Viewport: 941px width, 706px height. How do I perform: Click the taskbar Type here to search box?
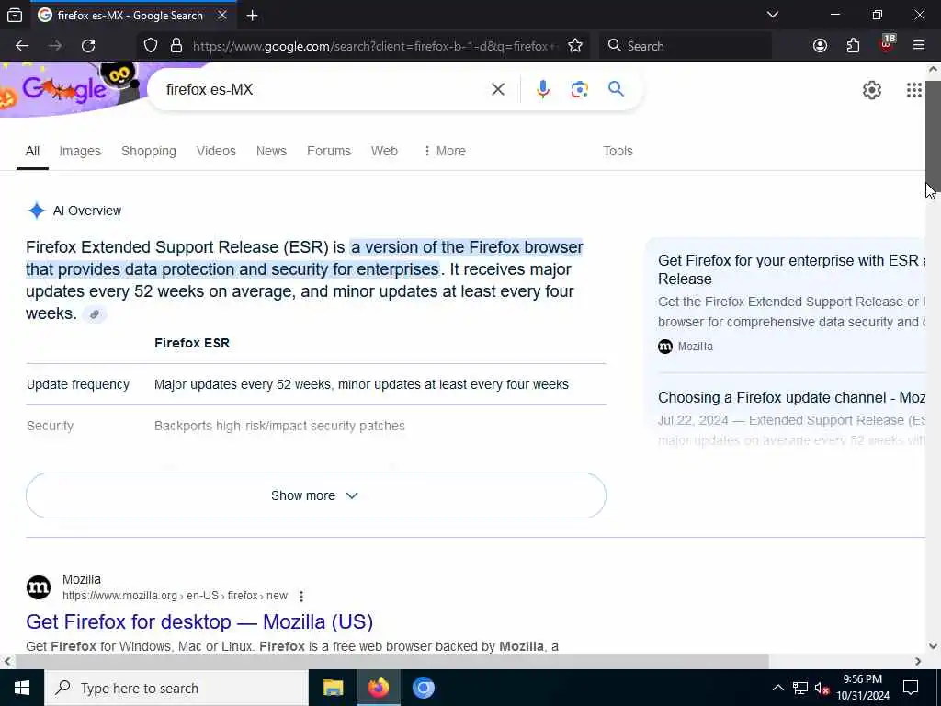176,688
